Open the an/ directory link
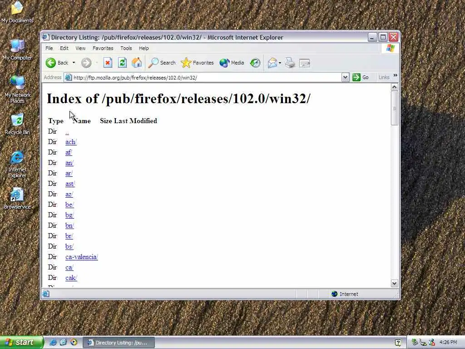 coord(69,163)
